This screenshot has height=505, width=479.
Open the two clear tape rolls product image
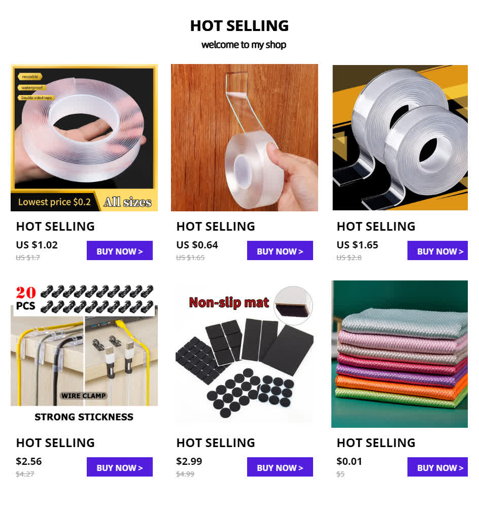click(400, 138)
